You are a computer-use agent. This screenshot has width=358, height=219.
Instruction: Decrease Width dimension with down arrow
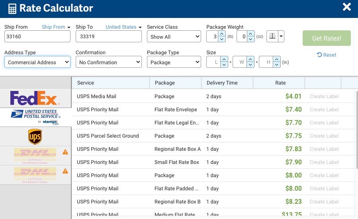pos(250,65)
